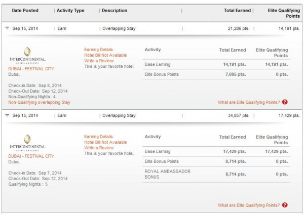Click Non-Qualifying overlapping Stay link
This screenshot has width=304, height=214.
39,102
